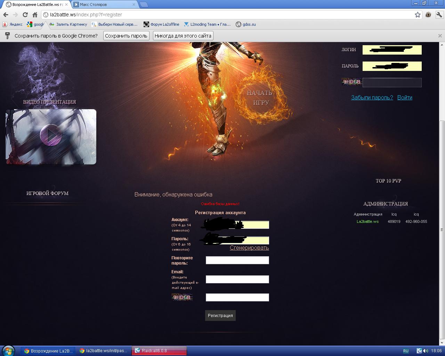The height and width of the screenshot is (356, 445).
Task: Click the scrollbar down arrow
Action: click(x=442, y=342)
